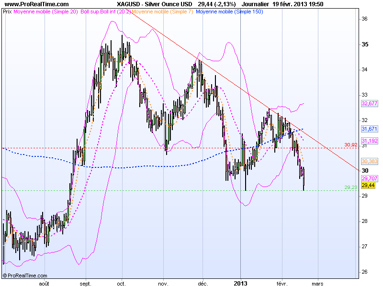Click the 33 price axis tick

(x=364, y=95)
